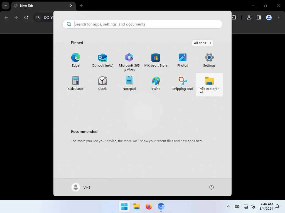The width and height of the screenshot is (285, 213).
Task: Open the notifications bell
Action: click(277, 206)
